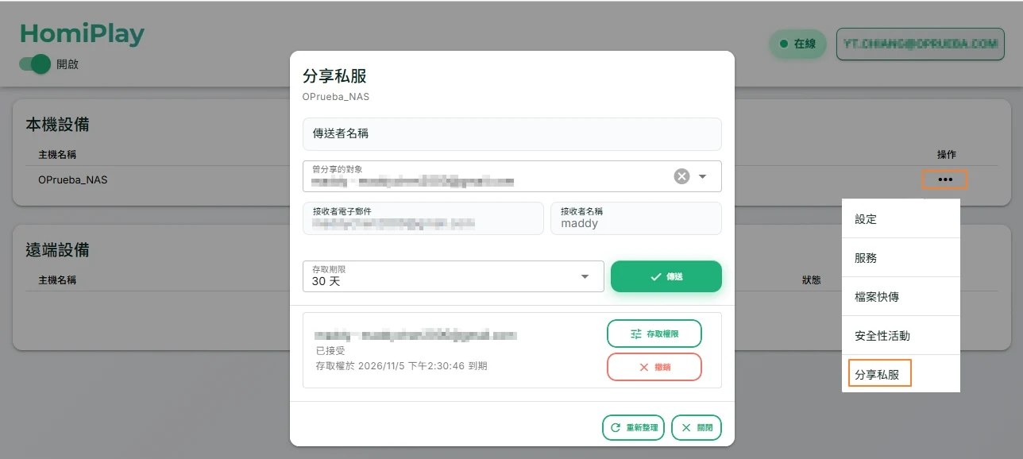Open the account email button
This screenshot has width=1023, height=459.
point(921,44)
